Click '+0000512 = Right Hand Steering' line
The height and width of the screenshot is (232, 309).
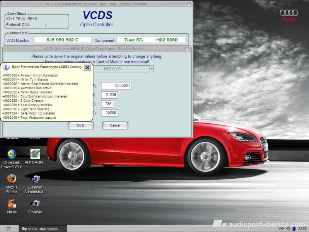click(x=26, y=109)
